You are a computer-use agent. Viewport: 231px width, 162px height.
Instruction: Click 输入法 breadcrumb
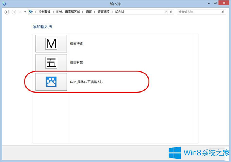[120, 12]
